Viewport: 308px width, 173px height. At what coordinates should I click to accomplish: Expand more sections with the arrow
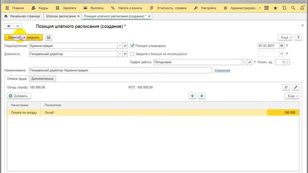point(260,8)
